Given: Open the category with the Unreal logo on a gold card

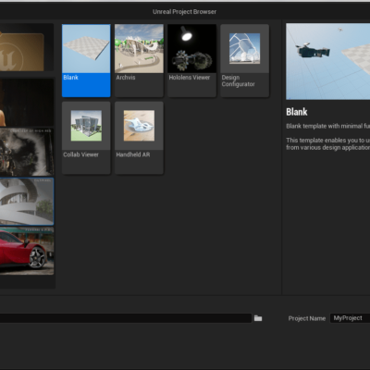Looking at the screenshot, I should (27, 47).
